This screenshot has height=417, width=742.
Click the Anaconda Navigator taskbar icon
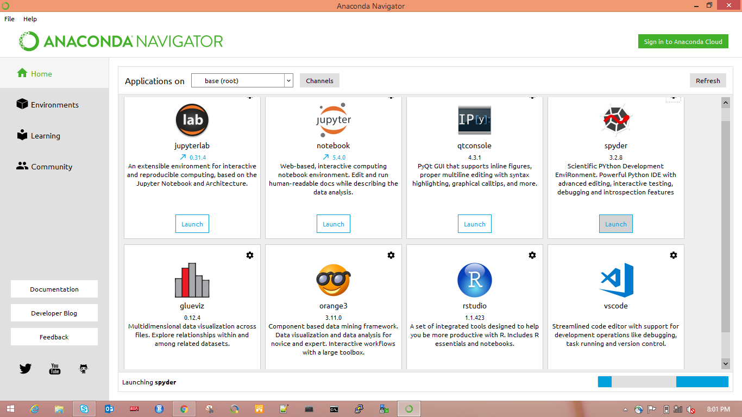(x=408, y=408)
